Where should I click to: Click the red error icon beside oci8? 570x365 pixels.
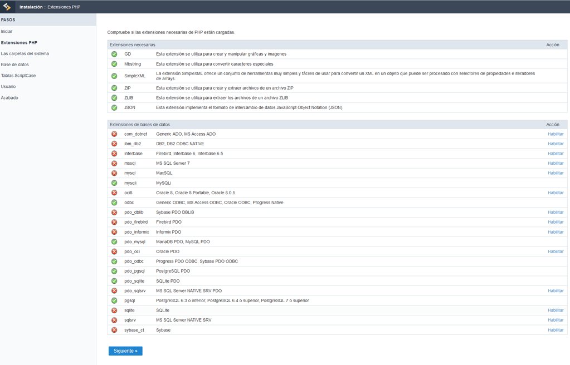pos(115,193)
